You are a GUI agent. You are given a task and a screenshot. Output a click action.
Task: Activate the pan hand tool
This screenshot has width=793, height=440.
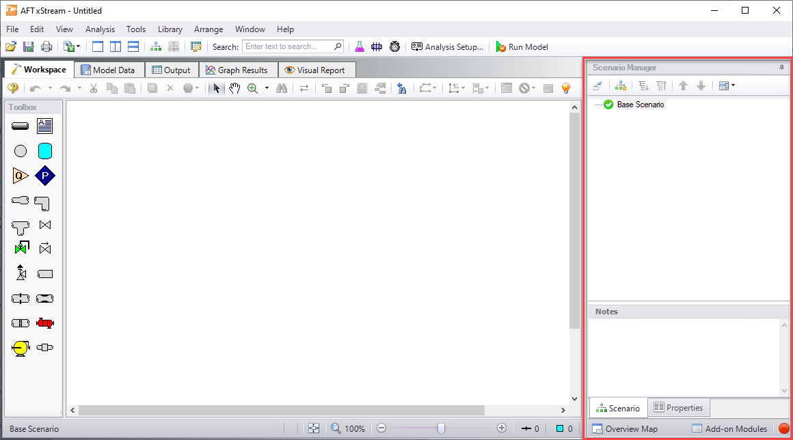click(234, 88)
